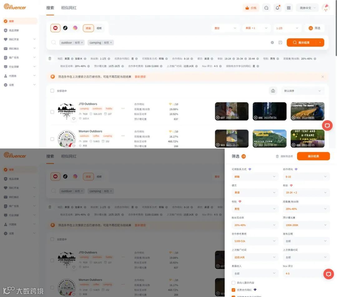
Task: Clear the search box with the grey X icon
Action: pos(272,42)
